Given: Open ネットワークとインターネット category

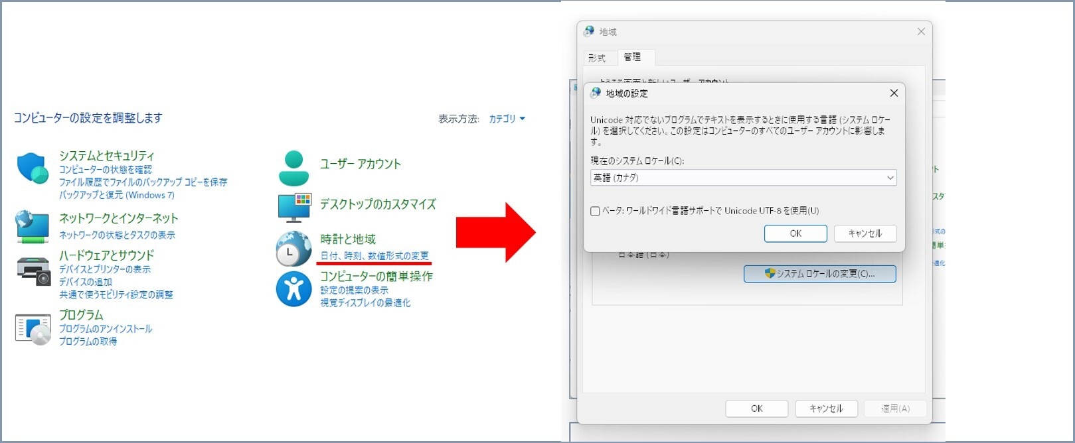Looking at the screenshot, I should [x=118, y=218].
